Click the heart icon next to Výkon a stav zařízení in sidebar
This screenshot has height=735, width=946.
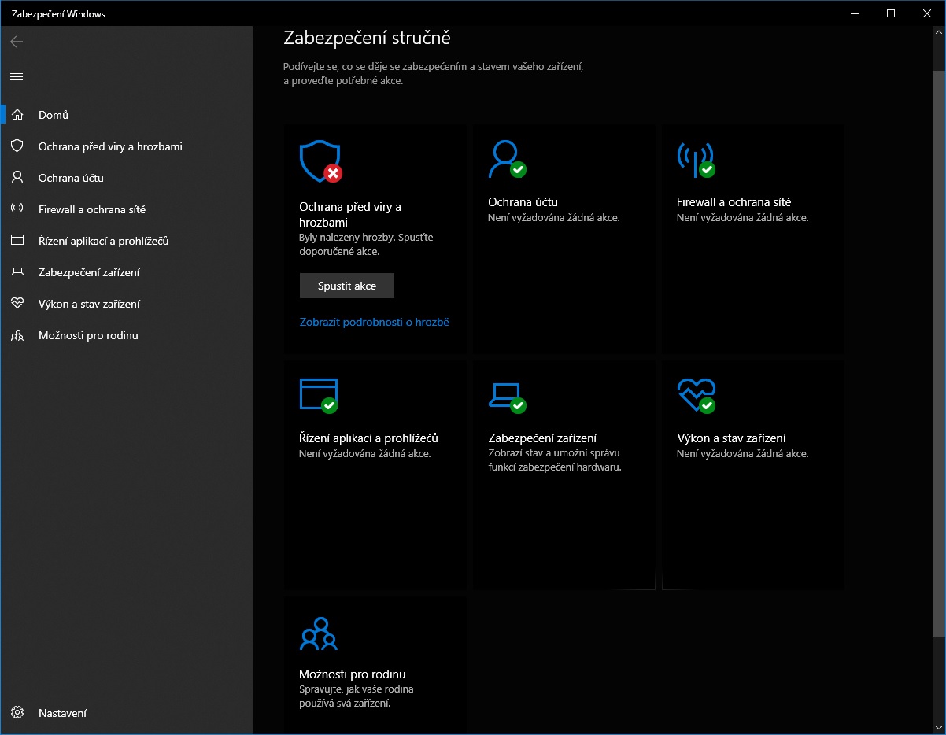tap(17, 304)
